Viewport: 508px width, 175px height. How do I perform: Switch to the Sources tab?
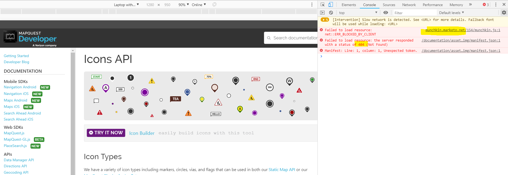[389, 5]
